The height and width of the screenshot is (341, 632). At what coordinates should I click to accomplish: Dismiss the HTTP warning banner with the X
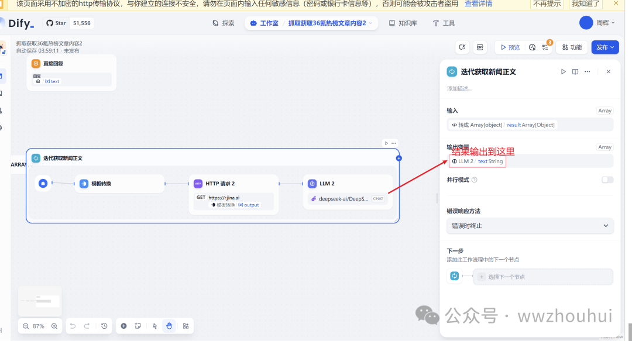pyautogui.click(x=616, y=4)
